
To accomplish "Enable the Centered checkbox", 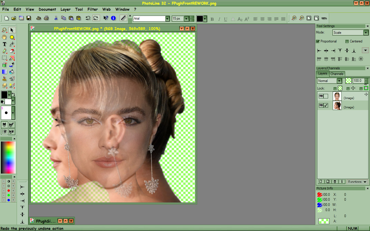I will (347, 41).
